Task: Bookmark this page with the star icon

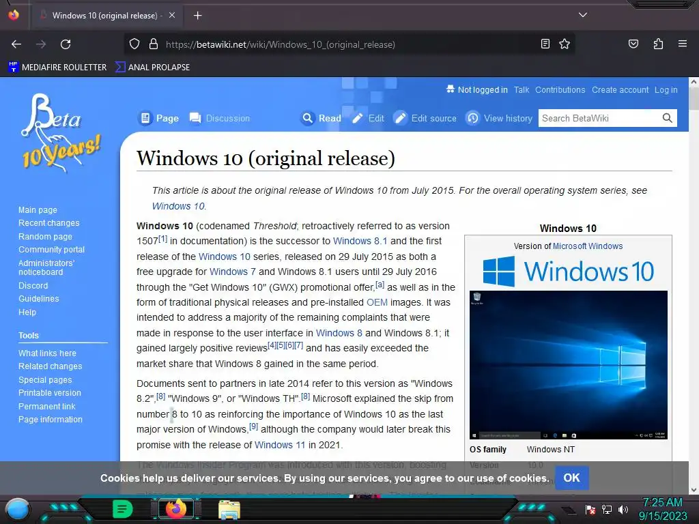Action: pyautogui.click(x=565, y=44)
